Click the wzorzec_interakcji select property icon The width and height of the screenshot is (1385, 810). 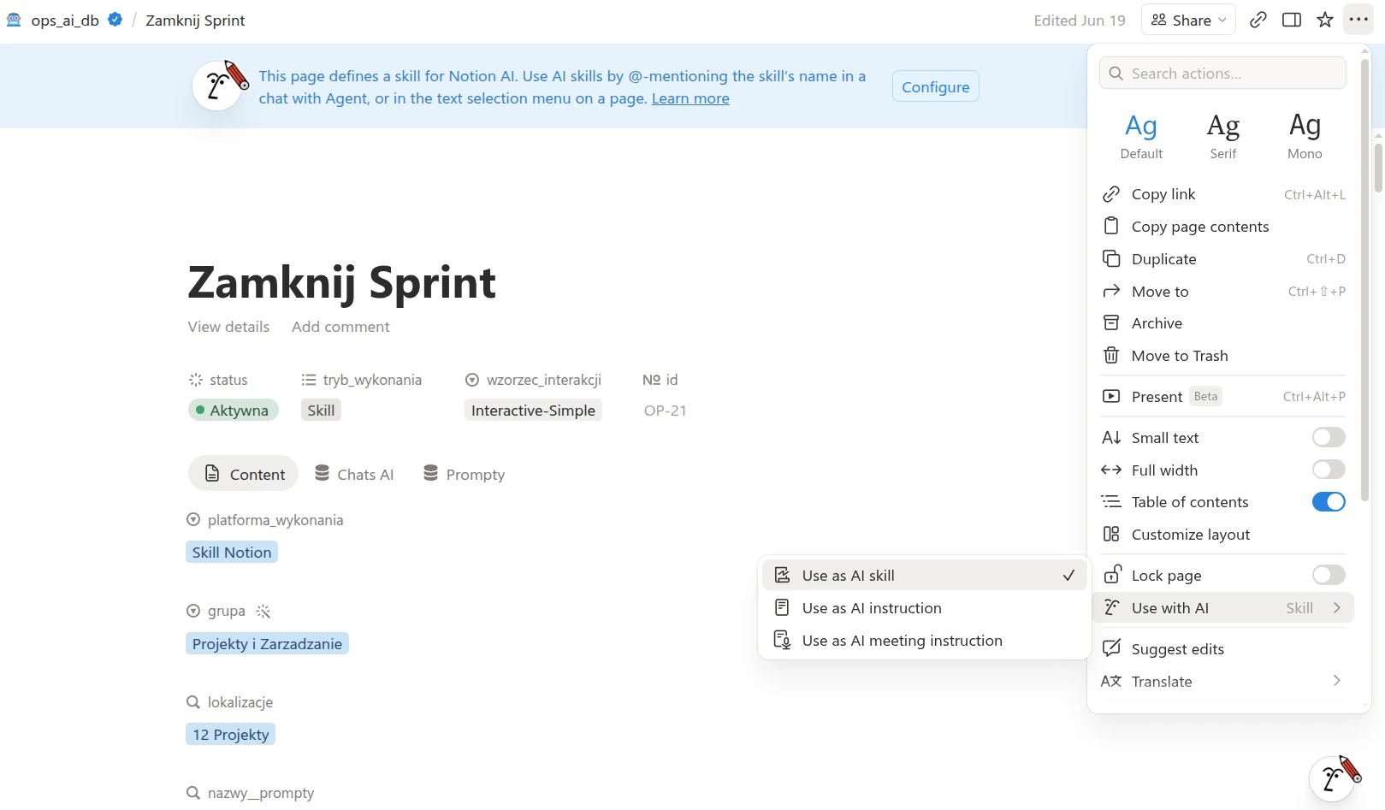[x=472, y=380]
